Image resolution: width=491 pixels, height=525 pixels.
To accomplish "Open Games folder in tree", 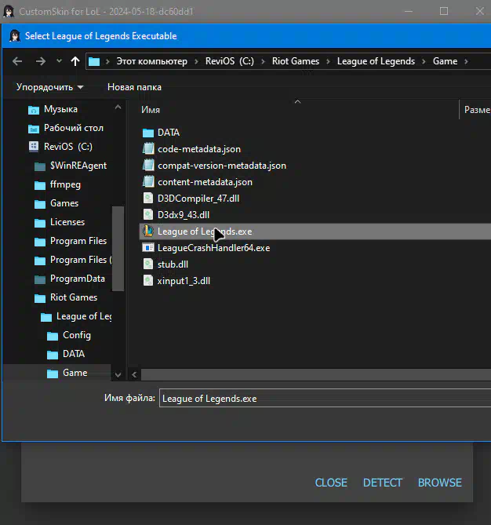I will point(64,203).
